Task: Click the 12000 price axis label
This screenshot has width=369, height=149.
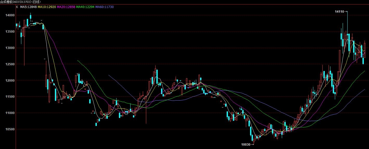Action: coord(10,81)
